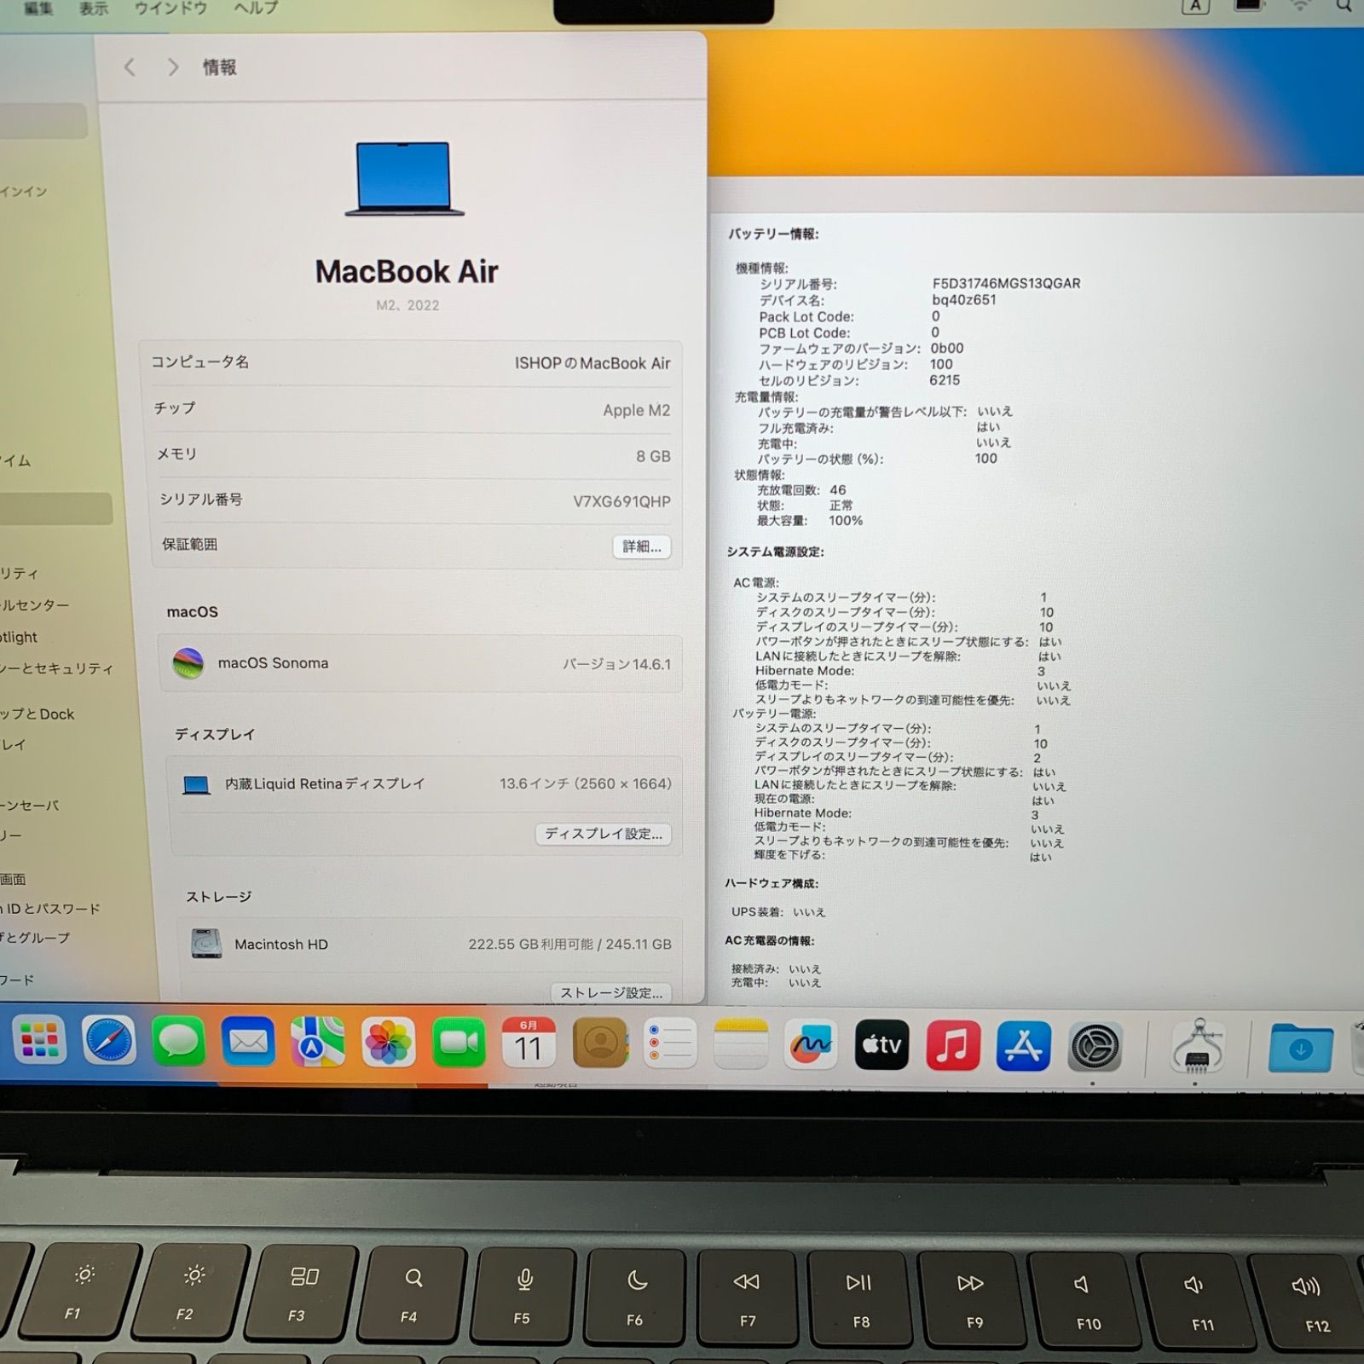The width and height of the screenshot is (1364, 1364).
Task: Click the ストレージ設定... link
Action: 612,994
